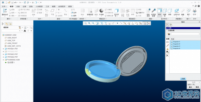This screenshot has width=201, height=102.
Task: Expand PRT0001.PRT in model tree
Action: tap(4, 49)
